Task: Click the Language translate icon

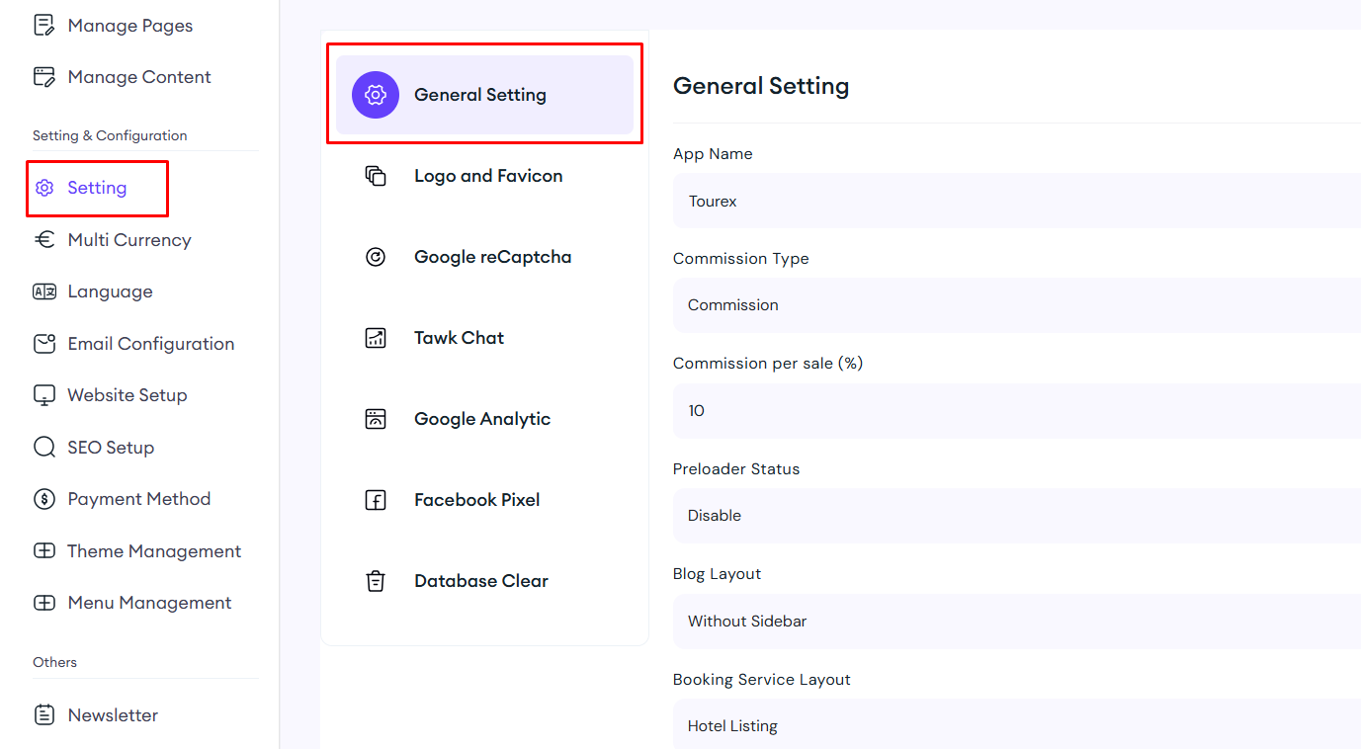Action: (44, 291)
